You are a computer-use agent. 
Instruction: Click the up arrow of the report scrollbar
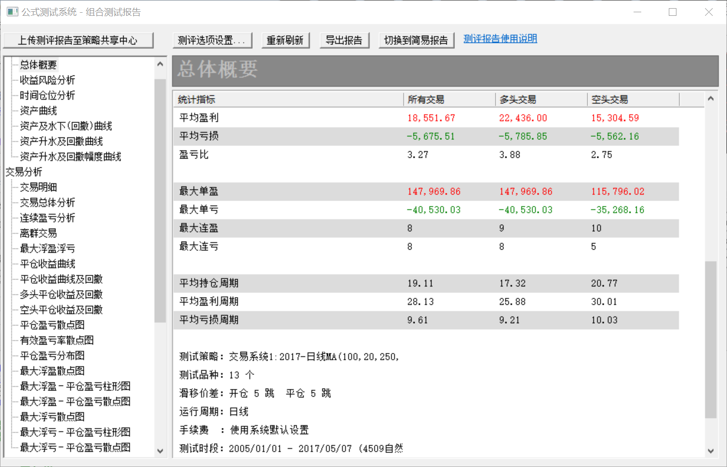click(x=711, y=99)
